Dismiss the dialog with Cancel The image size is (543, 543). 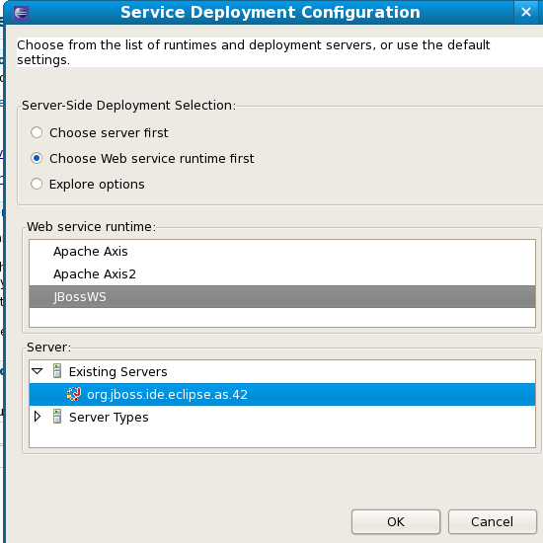492,522
